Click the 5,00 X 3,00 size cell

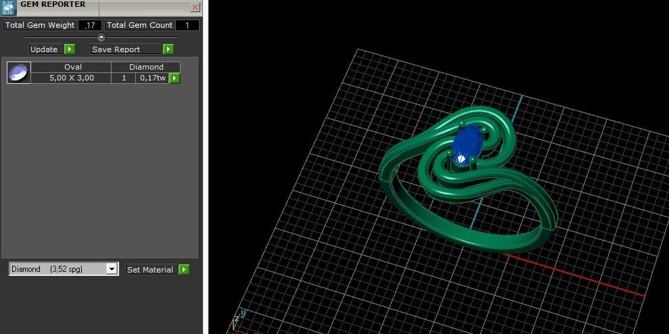pyautogui.click(x=71, y=78)
